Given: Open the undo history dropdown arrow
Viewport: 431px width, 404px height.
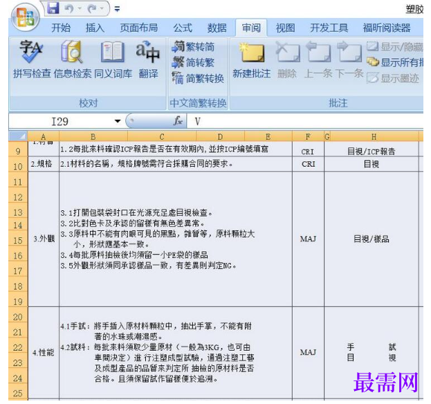Looking at the screenshot, I should tap(80, 8).
